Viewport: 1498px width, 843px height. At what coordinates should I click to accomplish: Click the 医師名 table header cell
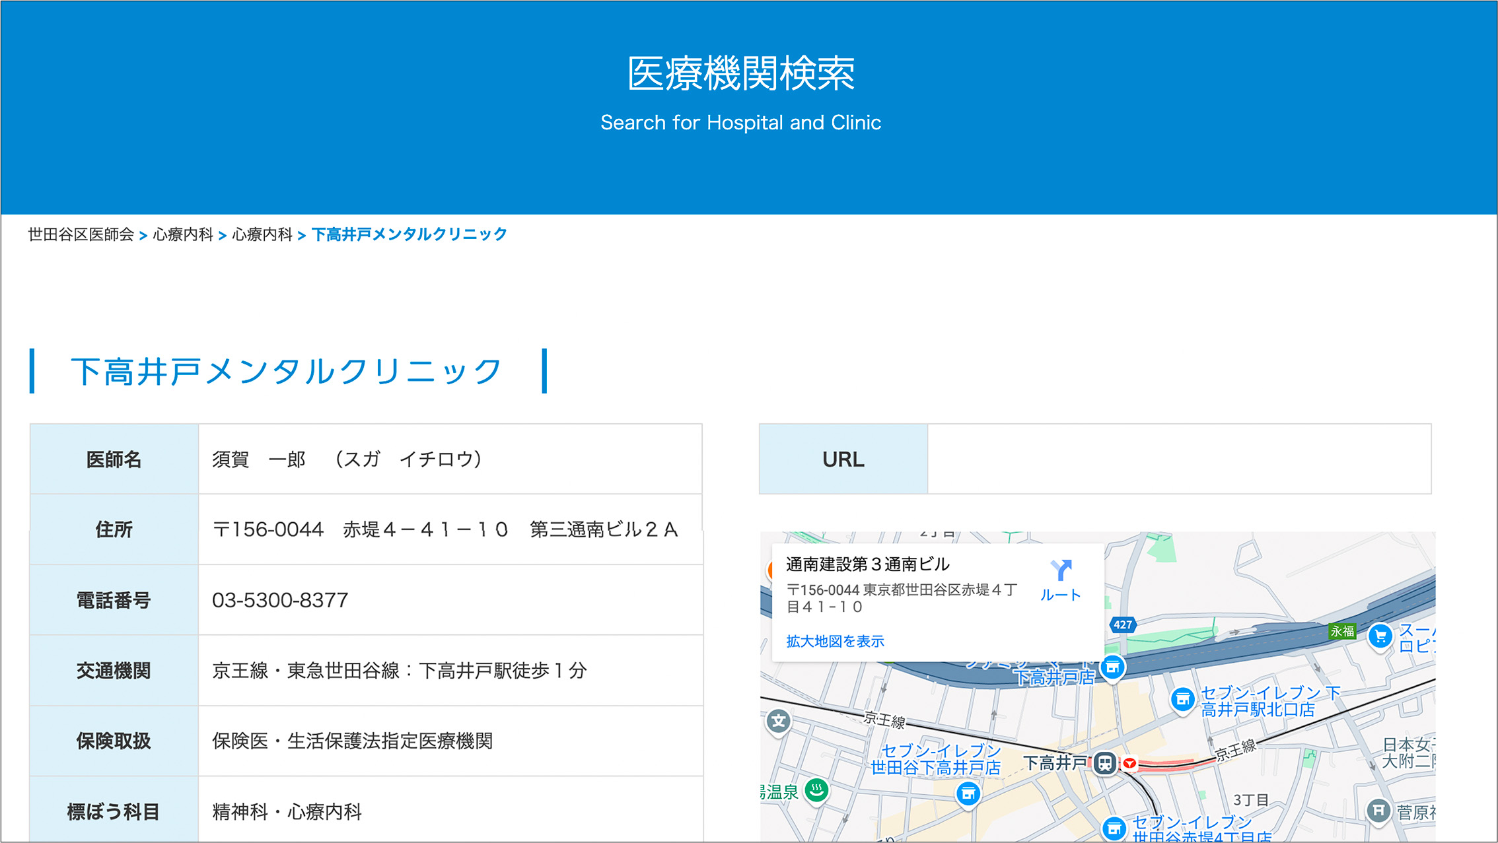point(114,459)
